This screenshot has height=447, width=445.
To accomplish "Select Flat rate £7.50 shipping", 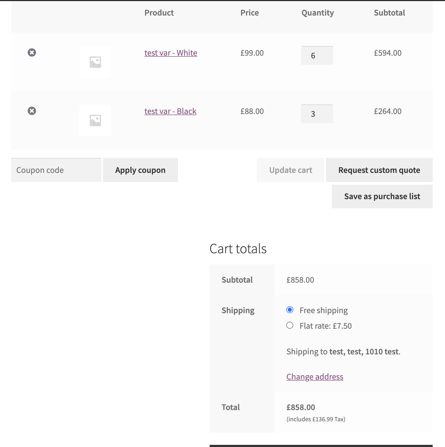I will 290,325.
